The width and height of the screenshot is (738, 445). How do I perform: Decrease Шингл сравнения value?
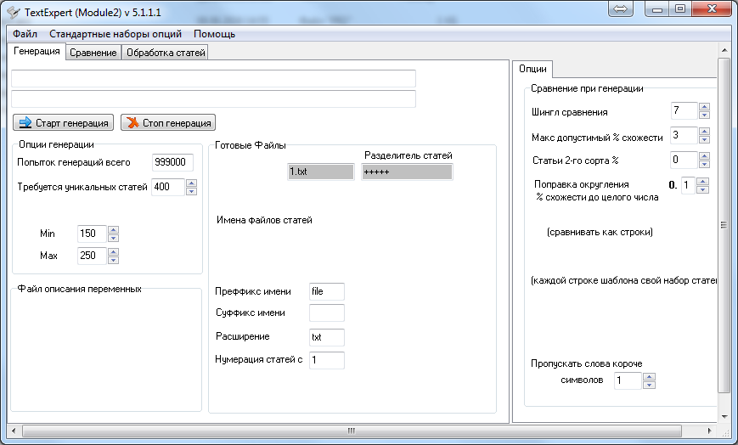click(x=705, y=115)
